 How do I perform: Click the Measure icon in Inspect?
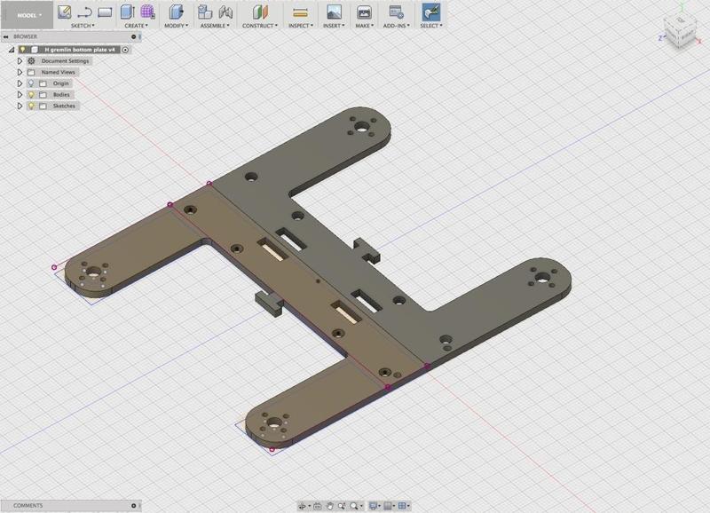[x=300, y=12]
